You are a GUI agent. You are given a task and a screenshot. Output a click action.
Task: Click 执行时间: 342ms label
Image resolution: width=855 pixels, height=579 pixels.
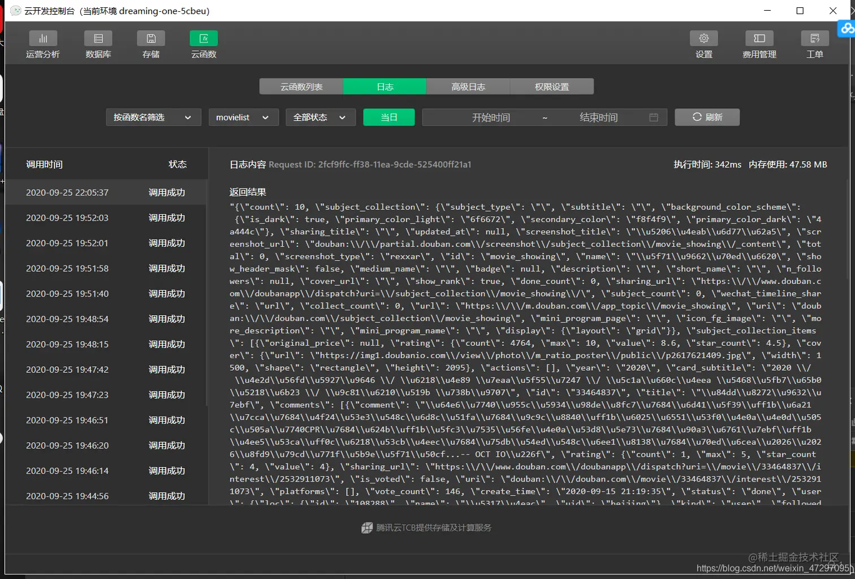pyautogui.click(x=707, y=165)
